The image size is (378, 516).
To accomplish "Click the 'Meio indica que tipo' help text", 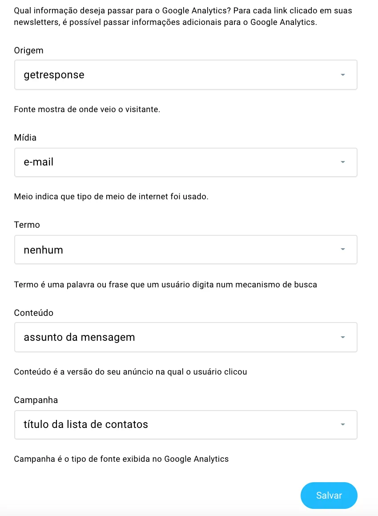I will [x=111, y=197].
